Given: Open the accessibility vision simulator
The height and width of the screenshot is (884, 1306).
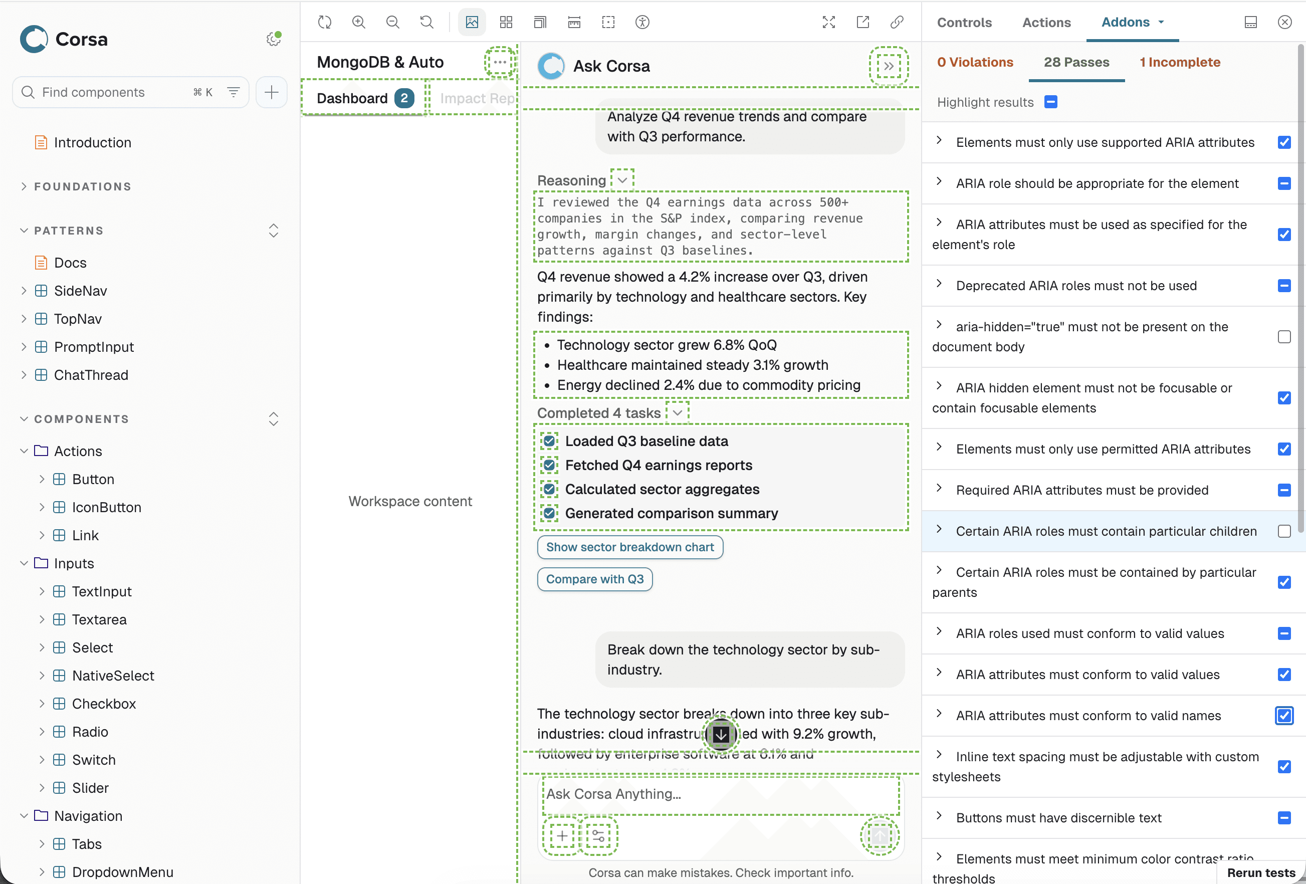Looking at the screenshot, I should coord(642,22).
